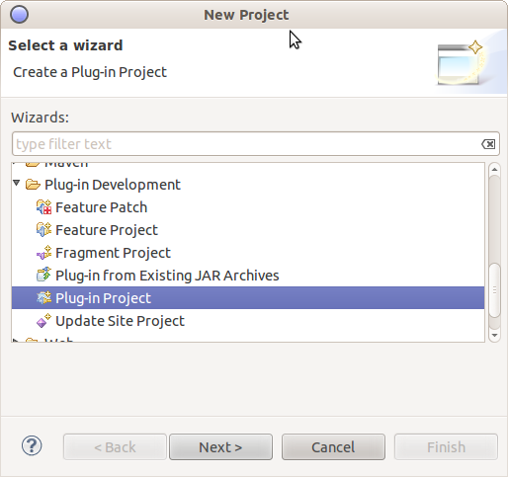Viewport: 508px width, 477px height.
Task: Collapse the Plug-in Development tree node
Action: pos(17,183)
